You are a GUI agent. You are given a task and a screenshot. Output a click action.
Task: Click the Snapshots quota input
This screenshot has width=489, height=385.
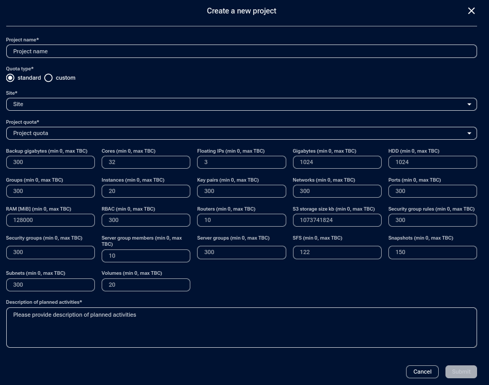432,252
